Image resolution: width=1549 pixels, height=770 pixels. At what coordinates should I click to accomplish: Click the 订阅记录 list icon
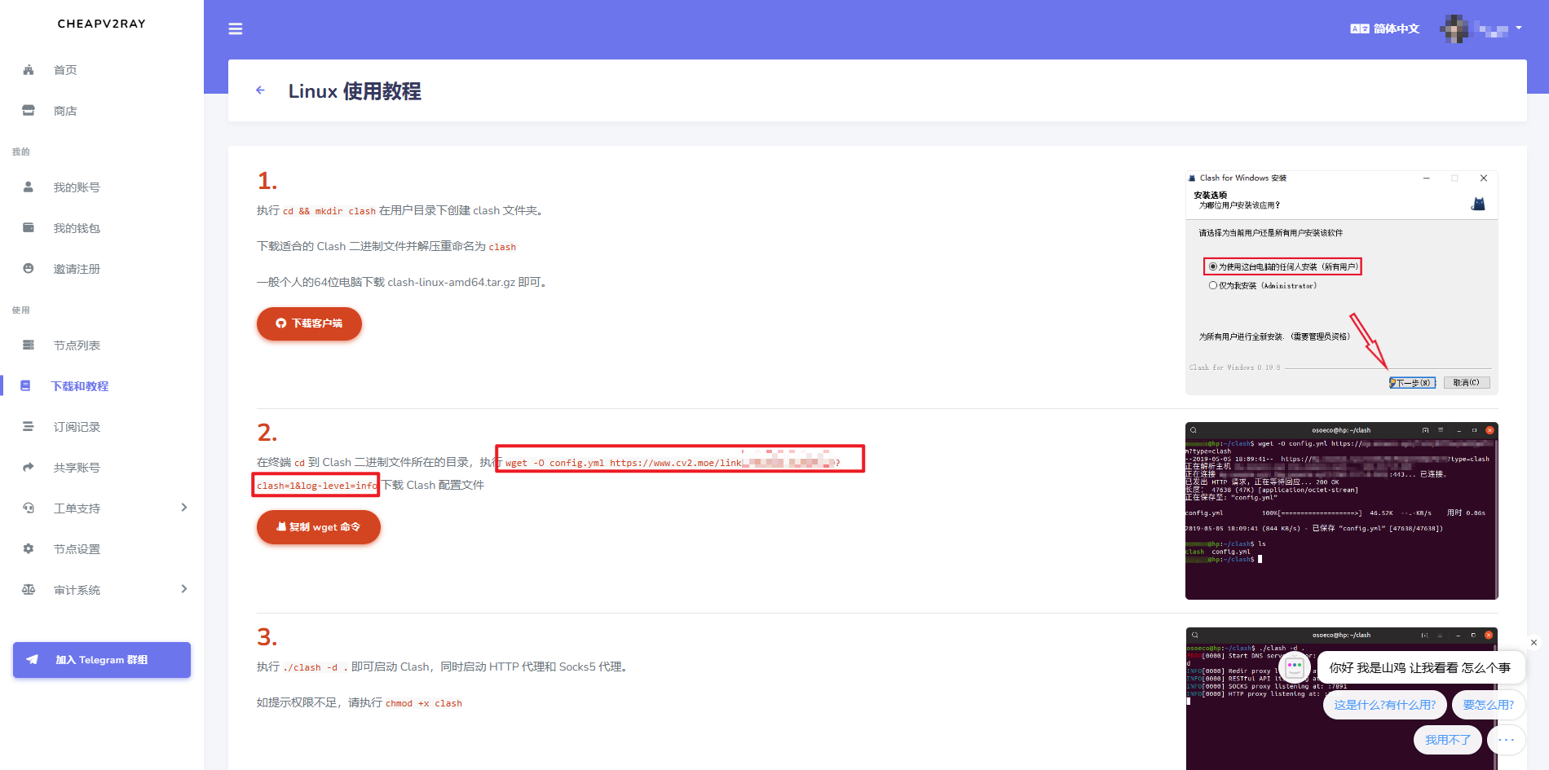click(29, 427)
